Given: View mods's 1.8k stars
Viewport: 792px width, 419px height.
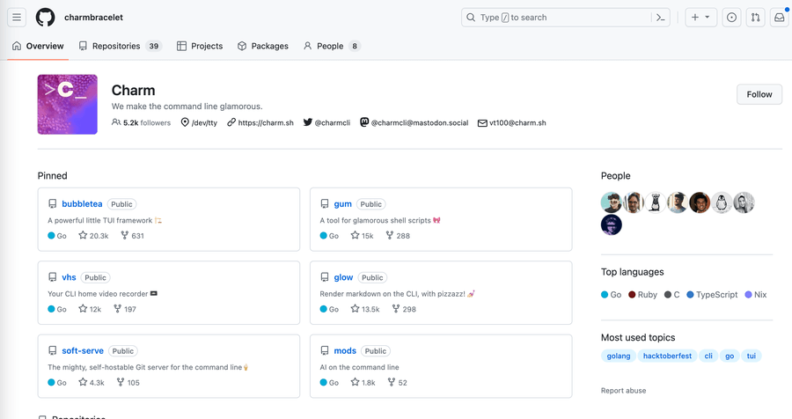Looking at the screenshot, I should pyautogui.click(x=363, y=383).
